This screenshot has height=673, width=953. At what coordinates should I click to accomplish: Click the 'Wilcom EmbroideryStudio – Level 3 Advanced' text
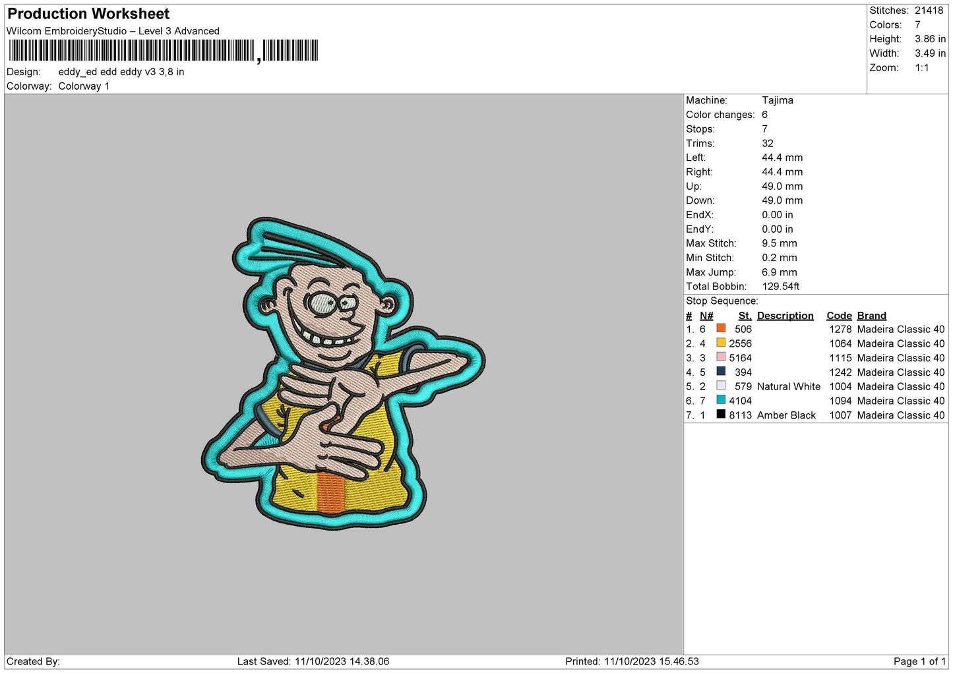coord(113,31)
